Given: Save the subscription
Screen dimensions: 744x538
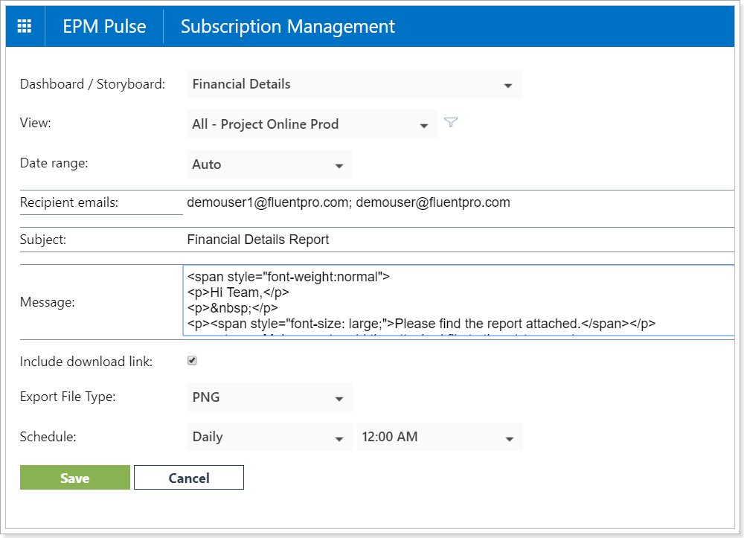Looking at the screenshot, I should tap(75, 477).
